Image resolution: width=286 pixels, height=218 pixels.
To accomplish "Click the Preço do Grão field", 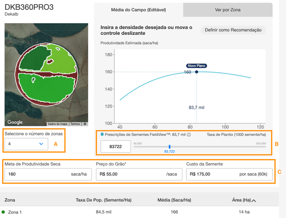I will [x=139, y=174].
